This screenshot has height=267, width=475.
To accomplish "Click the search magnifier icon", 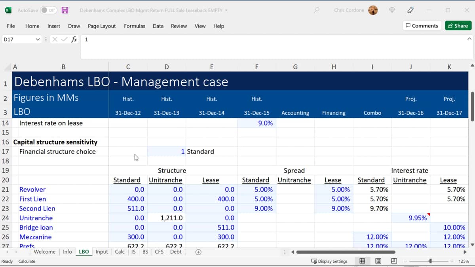I will coord(316,10).
